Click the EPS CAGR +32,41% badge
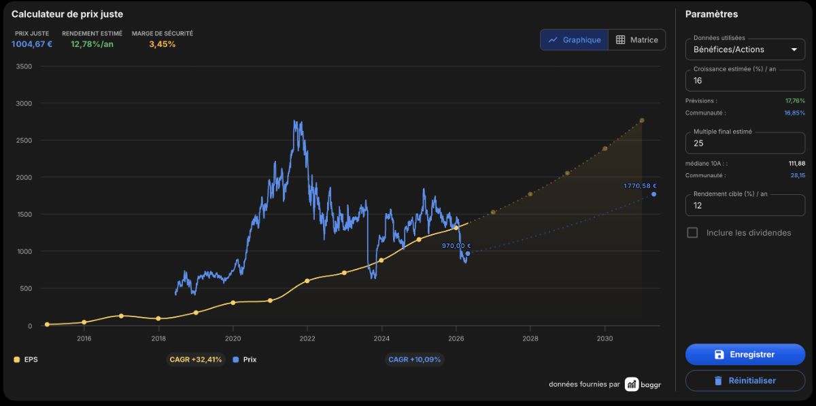 (x=196, y=359)
